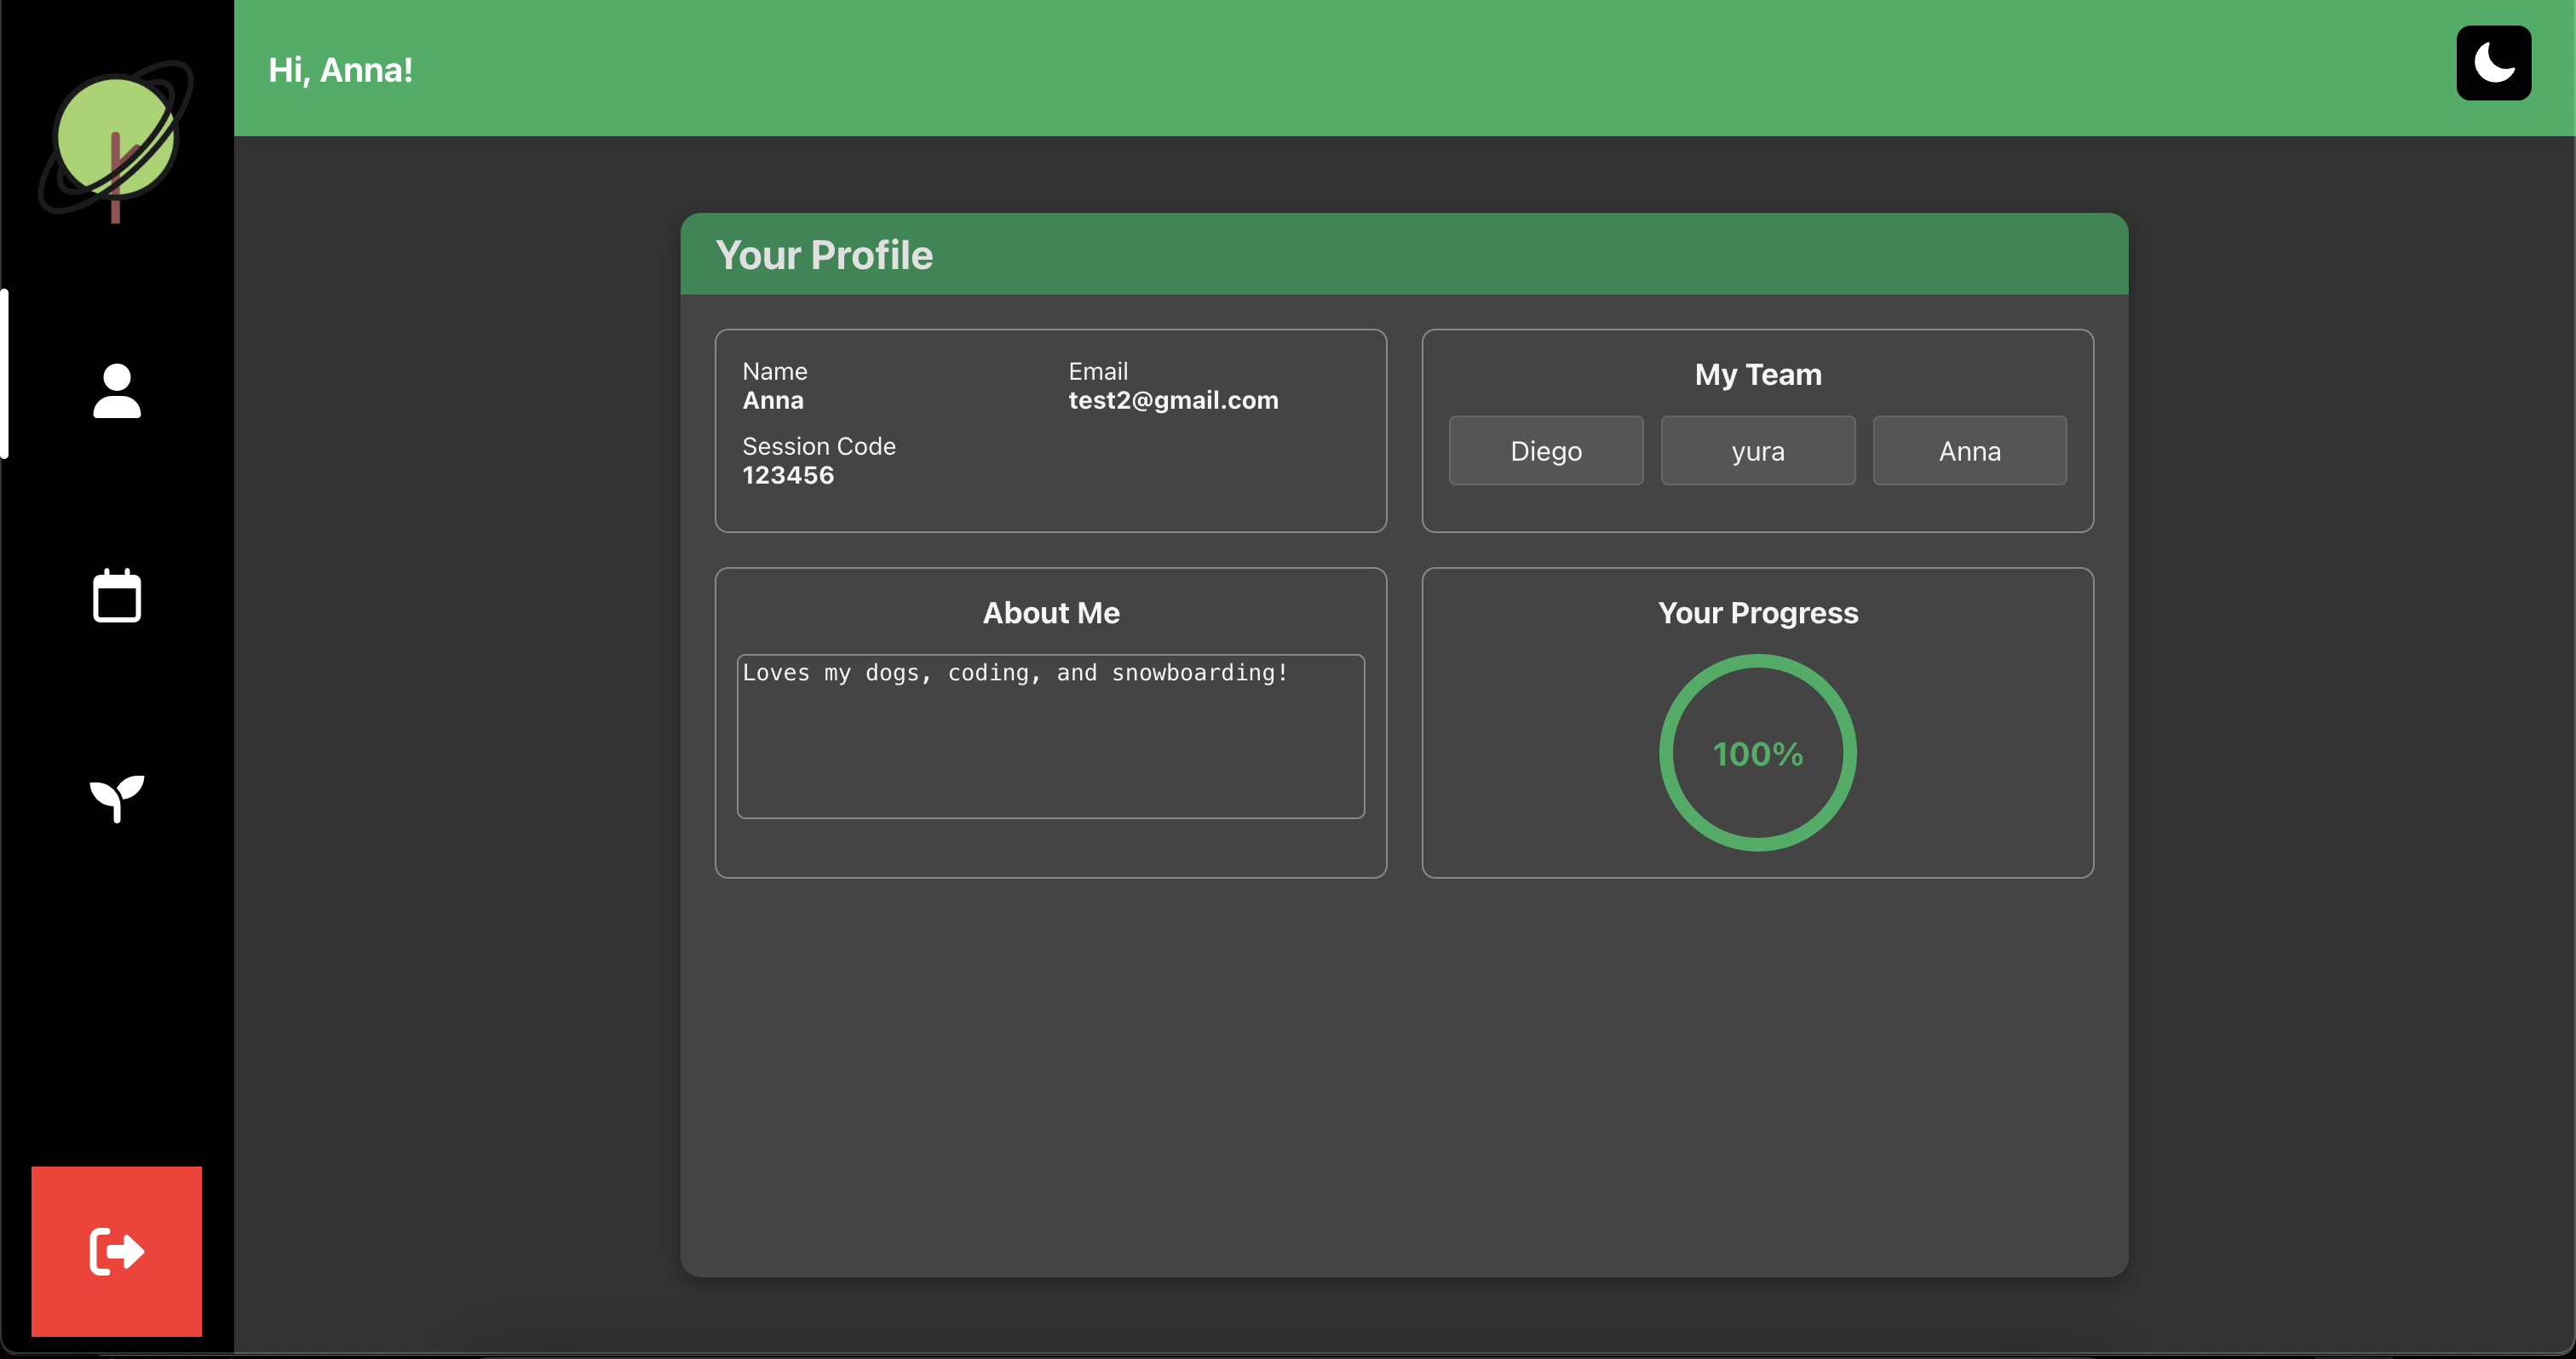2576x1359 pixels.
Task: Click the About Me text area
Action: pos(1050,737)
